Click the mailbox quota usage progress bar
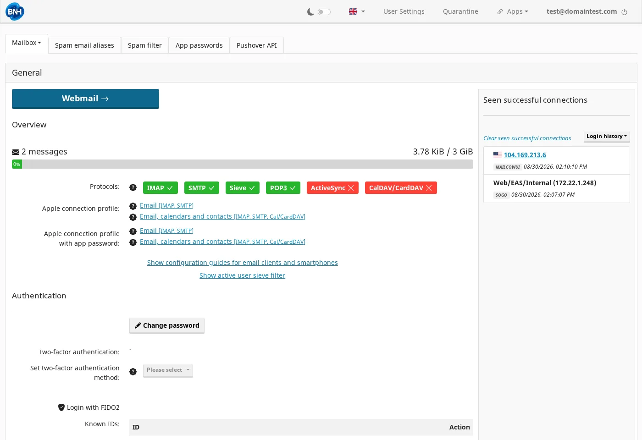The height and width of the screenshot is (440, 642). (243, 164)
